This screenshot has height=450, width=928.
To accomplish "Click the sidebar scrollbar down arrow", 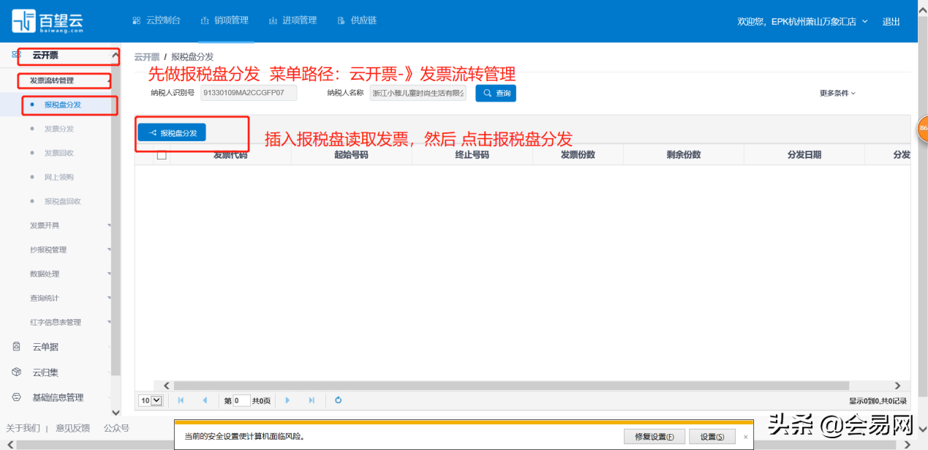I will [115, 413].
